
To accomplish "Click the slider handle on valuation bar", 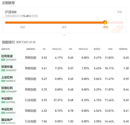I will pyautogui.click(x=105, y=22).
